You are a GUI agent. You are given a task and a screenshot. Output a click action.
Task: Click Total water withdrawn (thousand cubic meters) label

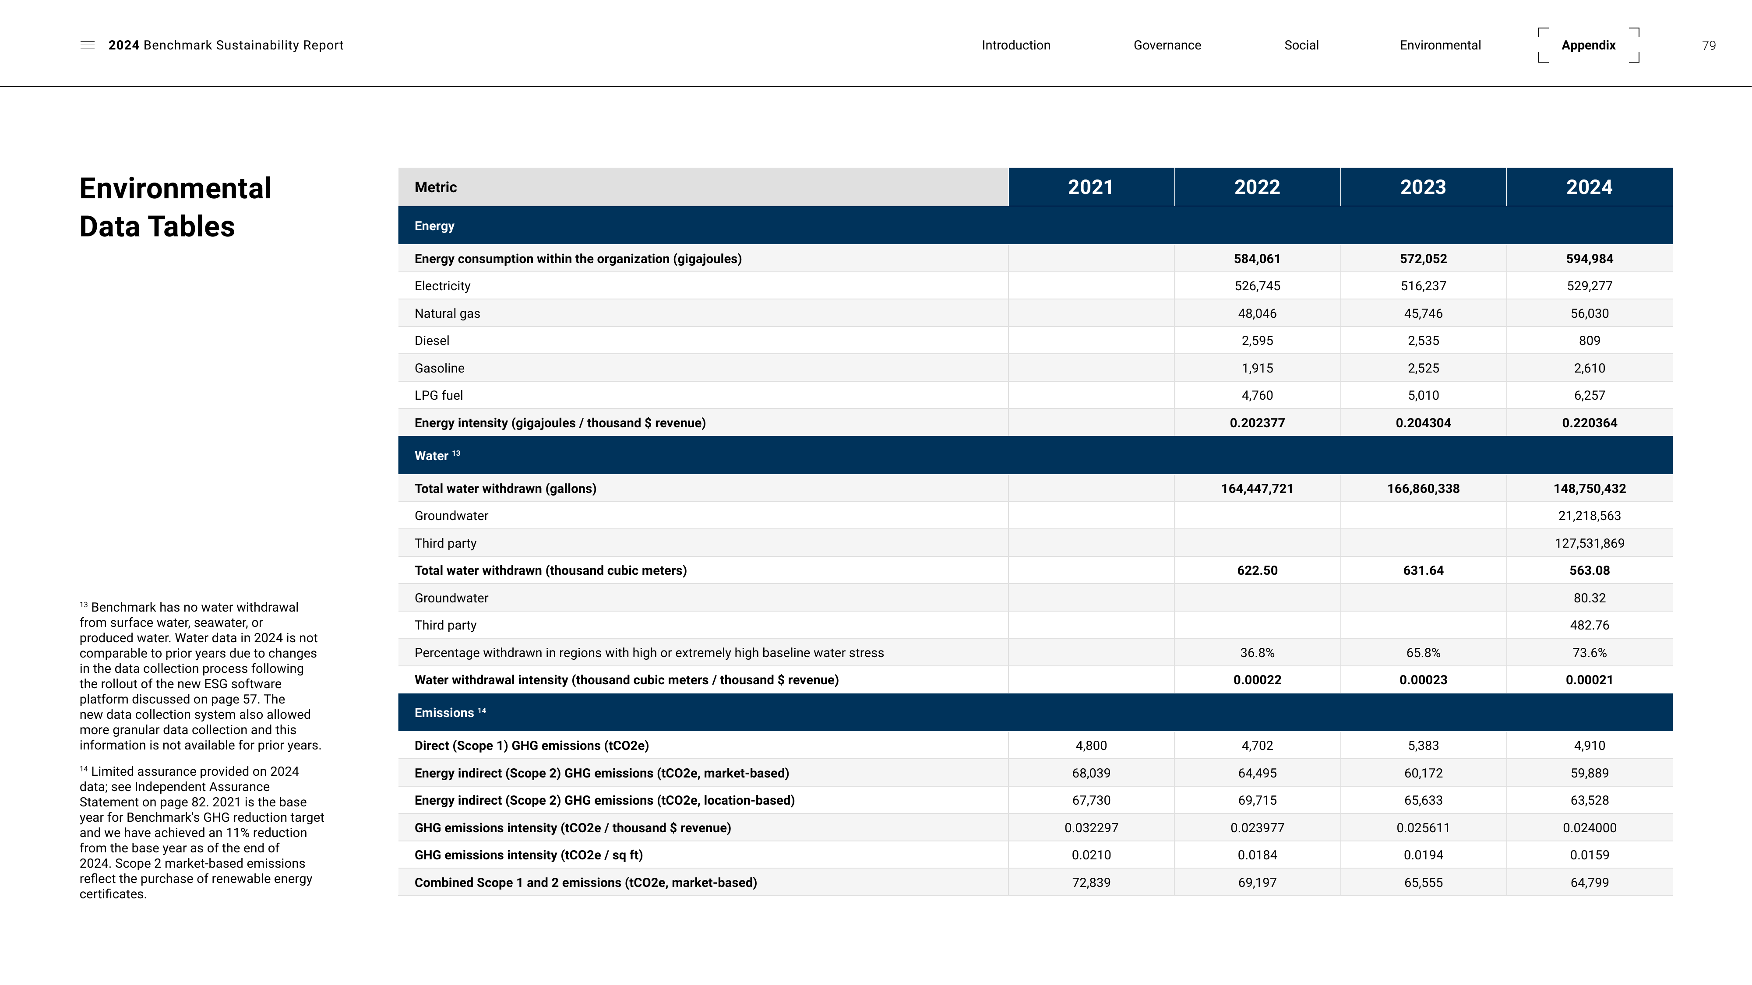550,570
